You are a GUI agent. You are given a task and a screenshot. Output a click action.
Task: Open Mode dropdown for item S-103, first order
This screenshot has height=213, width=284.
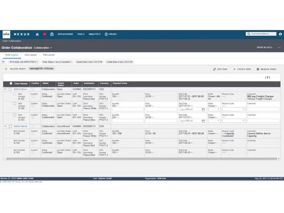coord(214,121)
